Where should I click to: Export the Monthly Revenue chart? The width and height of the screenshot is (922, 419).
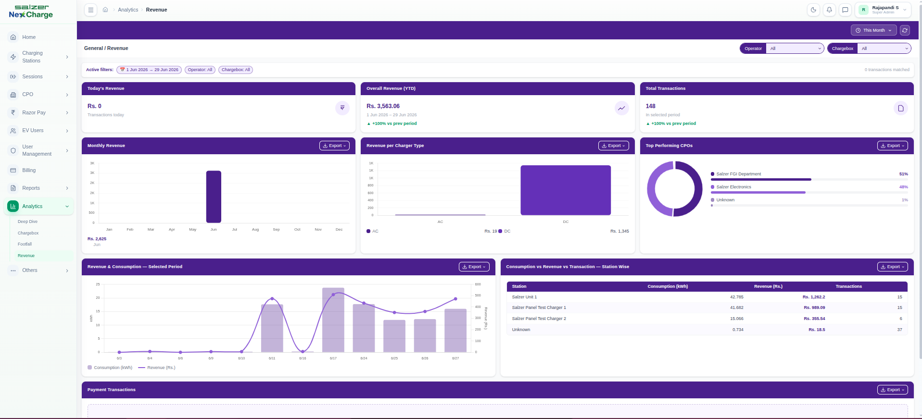pos(334,146)
